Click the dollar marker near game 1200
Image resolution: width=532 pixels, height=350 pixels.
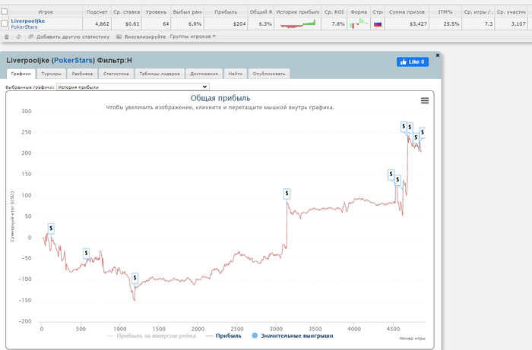tap(135, 278)
